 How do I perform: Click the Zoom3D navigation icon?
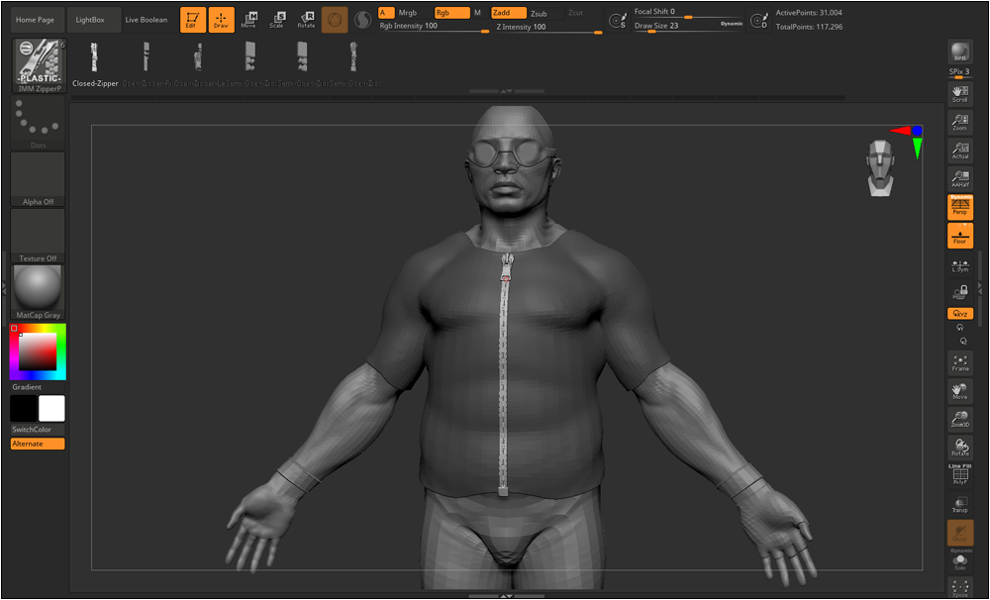pos(959,419)
